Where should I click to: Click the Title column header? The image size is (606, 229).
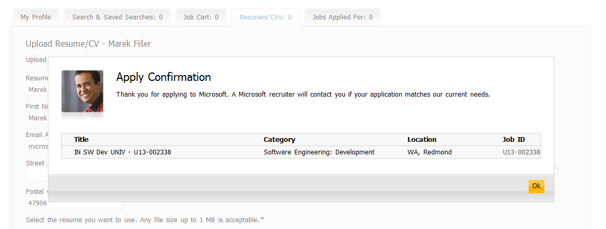pyautogui.click(x=82, y=140)
